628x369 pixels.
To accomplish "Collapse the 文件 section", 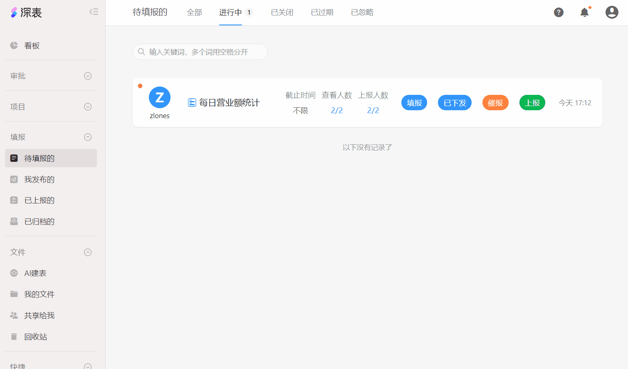I will (x=88, y=253).
